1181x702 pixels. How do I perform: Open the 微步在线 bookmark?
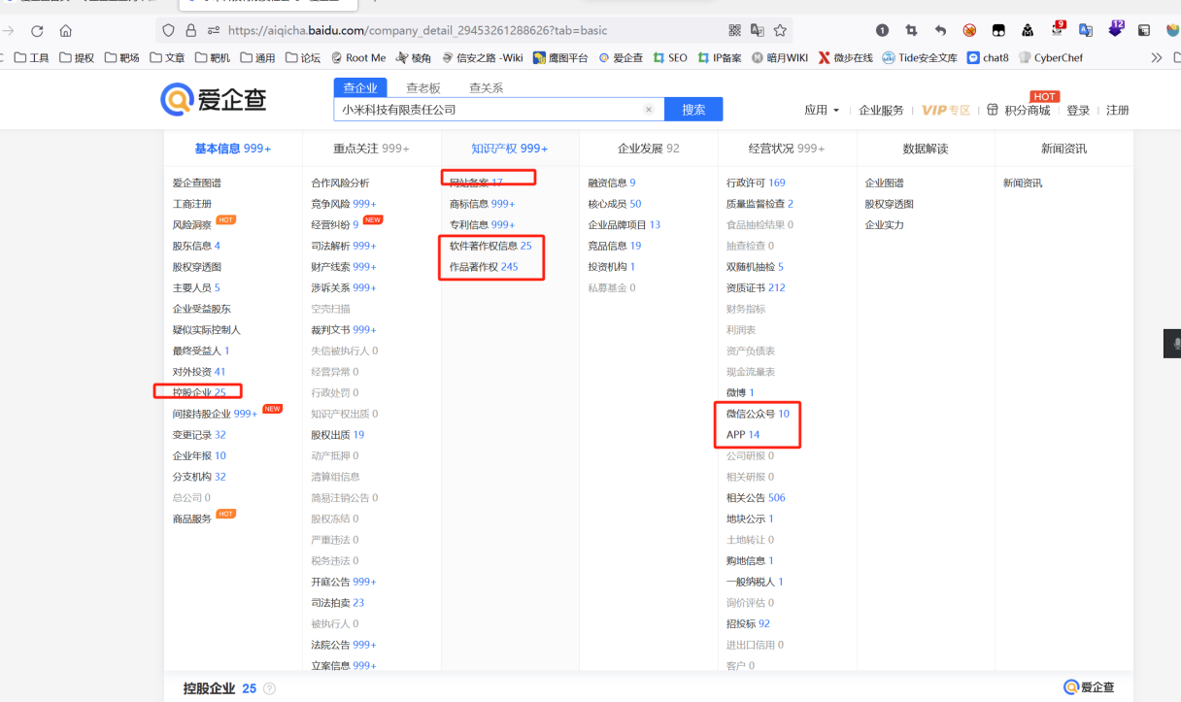point(846,57)
